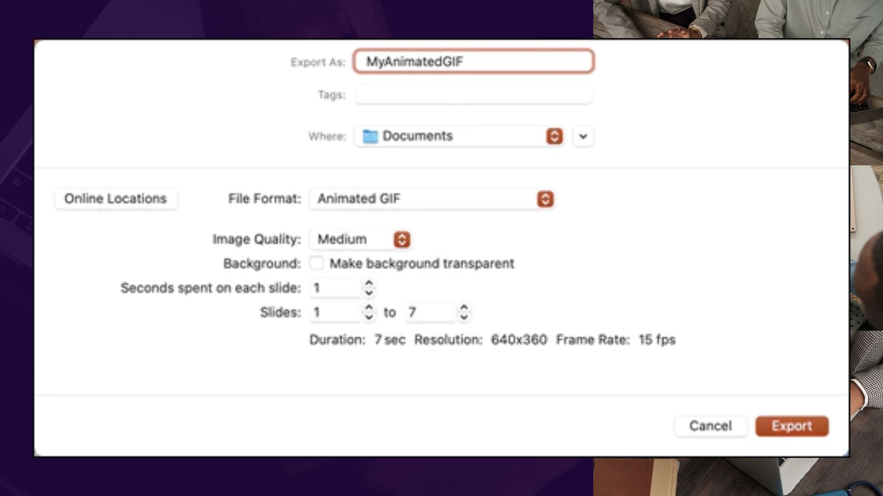This screenshot has width=883, height=496.
Task: Open the File Format dropdown
Action: point(432,199)
